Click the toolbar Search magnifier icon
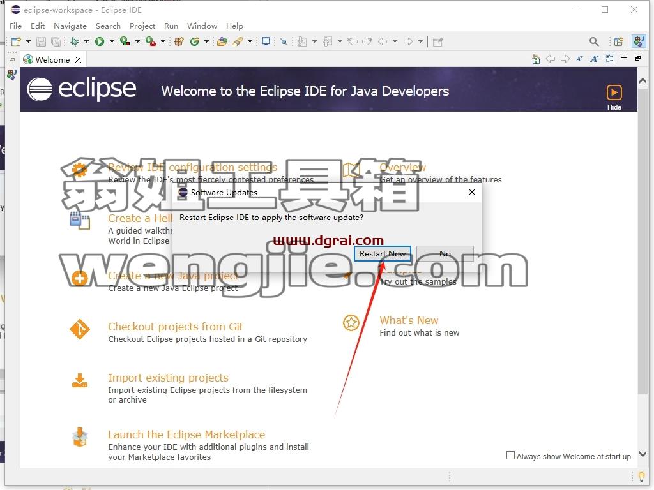Image resolution: width=654 pixels, height=490 pixels. [x=594, y=41]
